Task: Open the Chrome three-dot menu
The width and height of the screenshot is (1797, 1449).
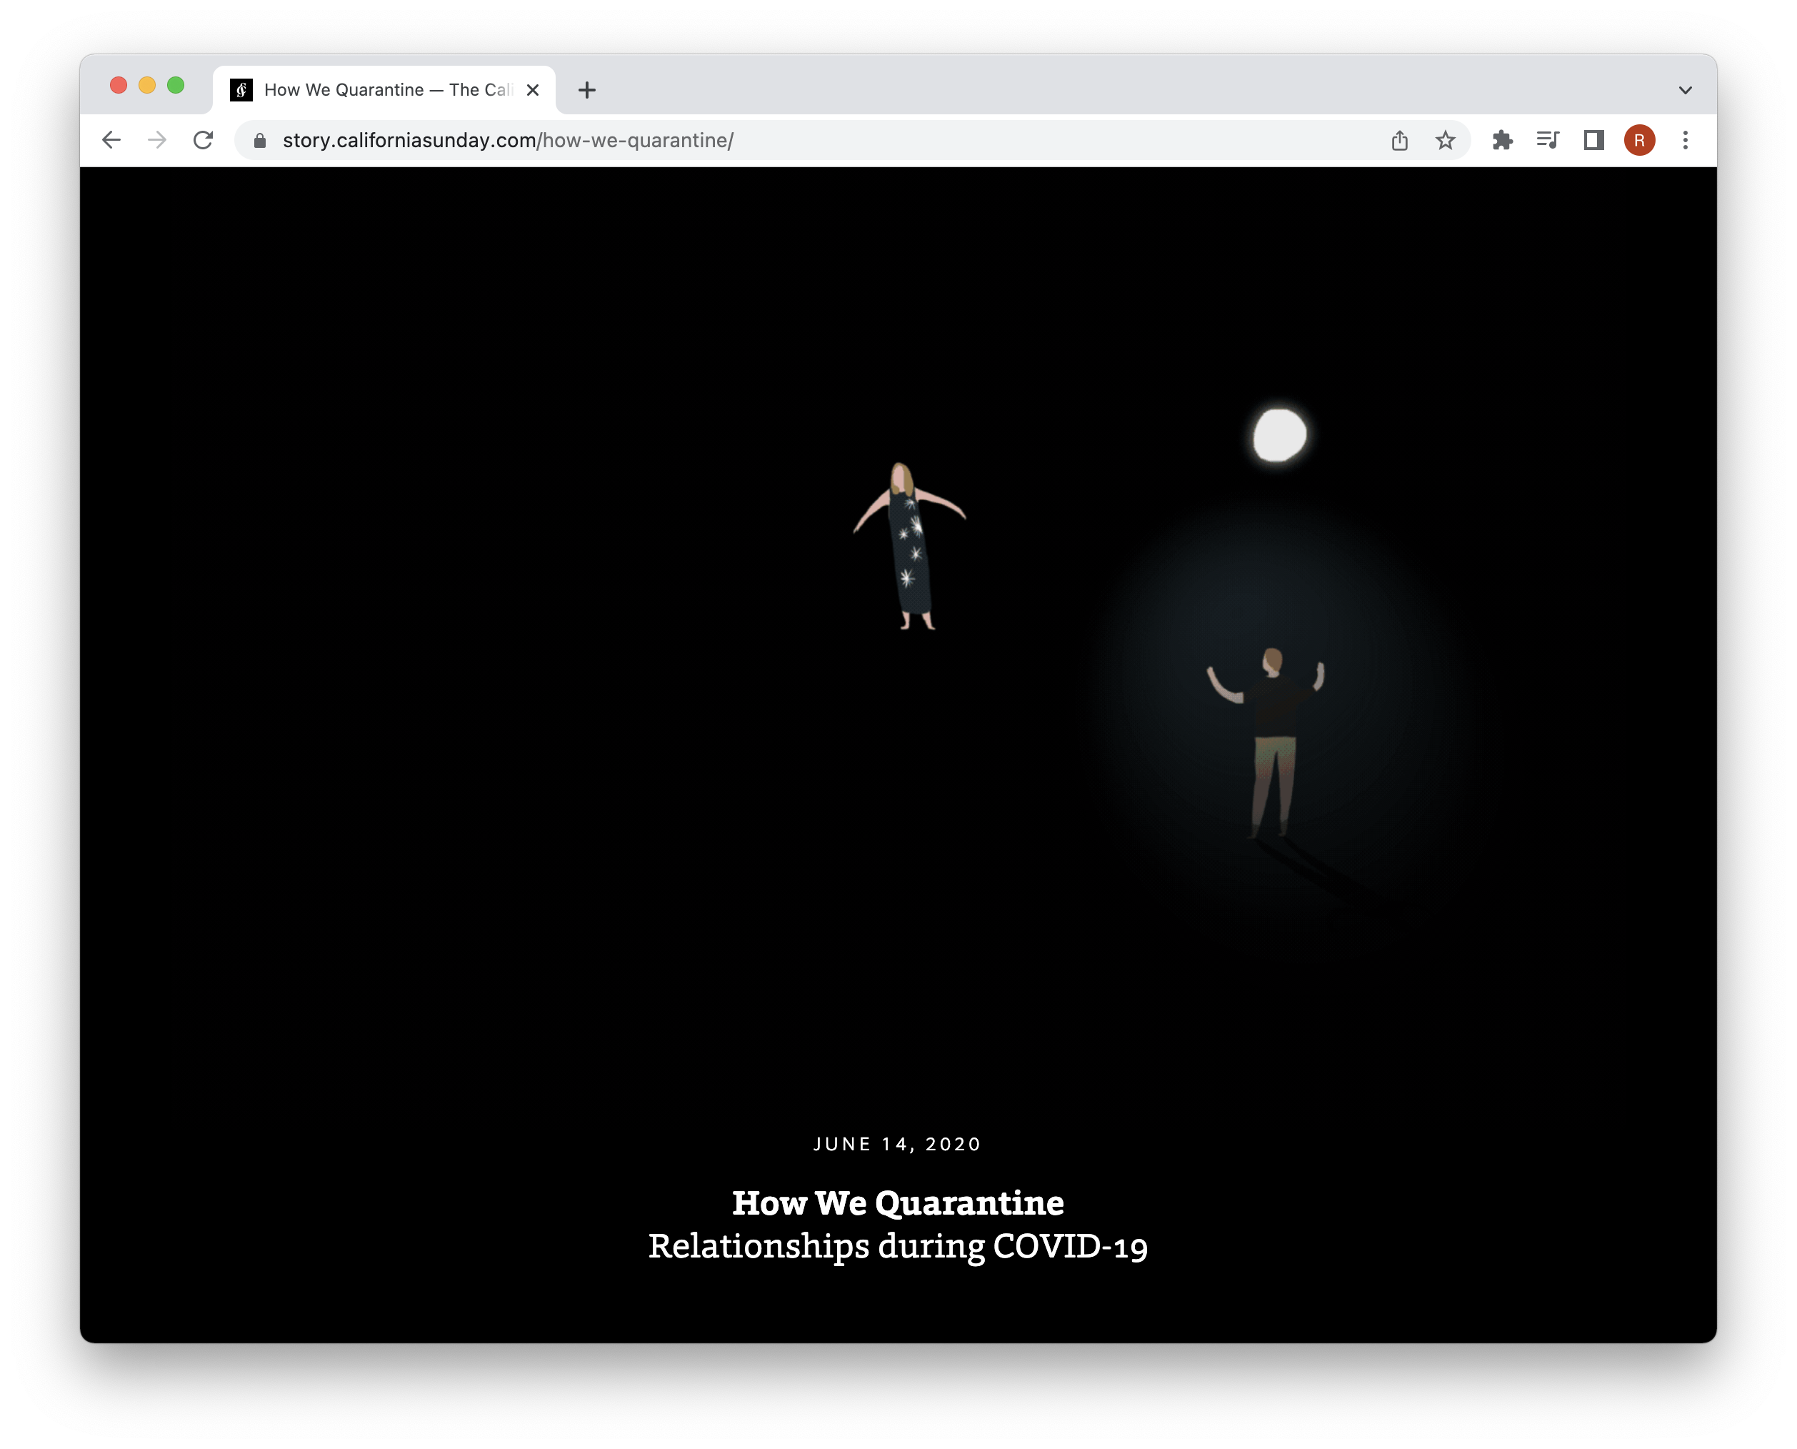Action: point(1684,140)
